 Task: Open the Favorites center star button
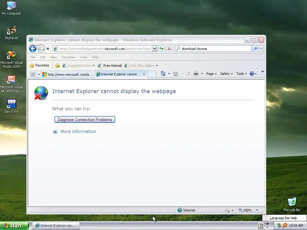39,66
